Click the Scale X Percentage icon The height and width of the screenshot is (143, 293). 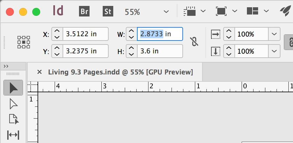pyautogui.click(x=216, y=34)
